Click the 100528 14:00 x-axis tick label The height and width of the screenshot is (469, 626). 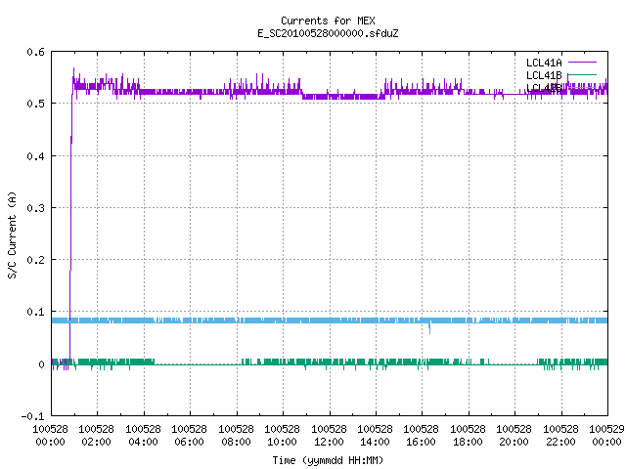375,436
